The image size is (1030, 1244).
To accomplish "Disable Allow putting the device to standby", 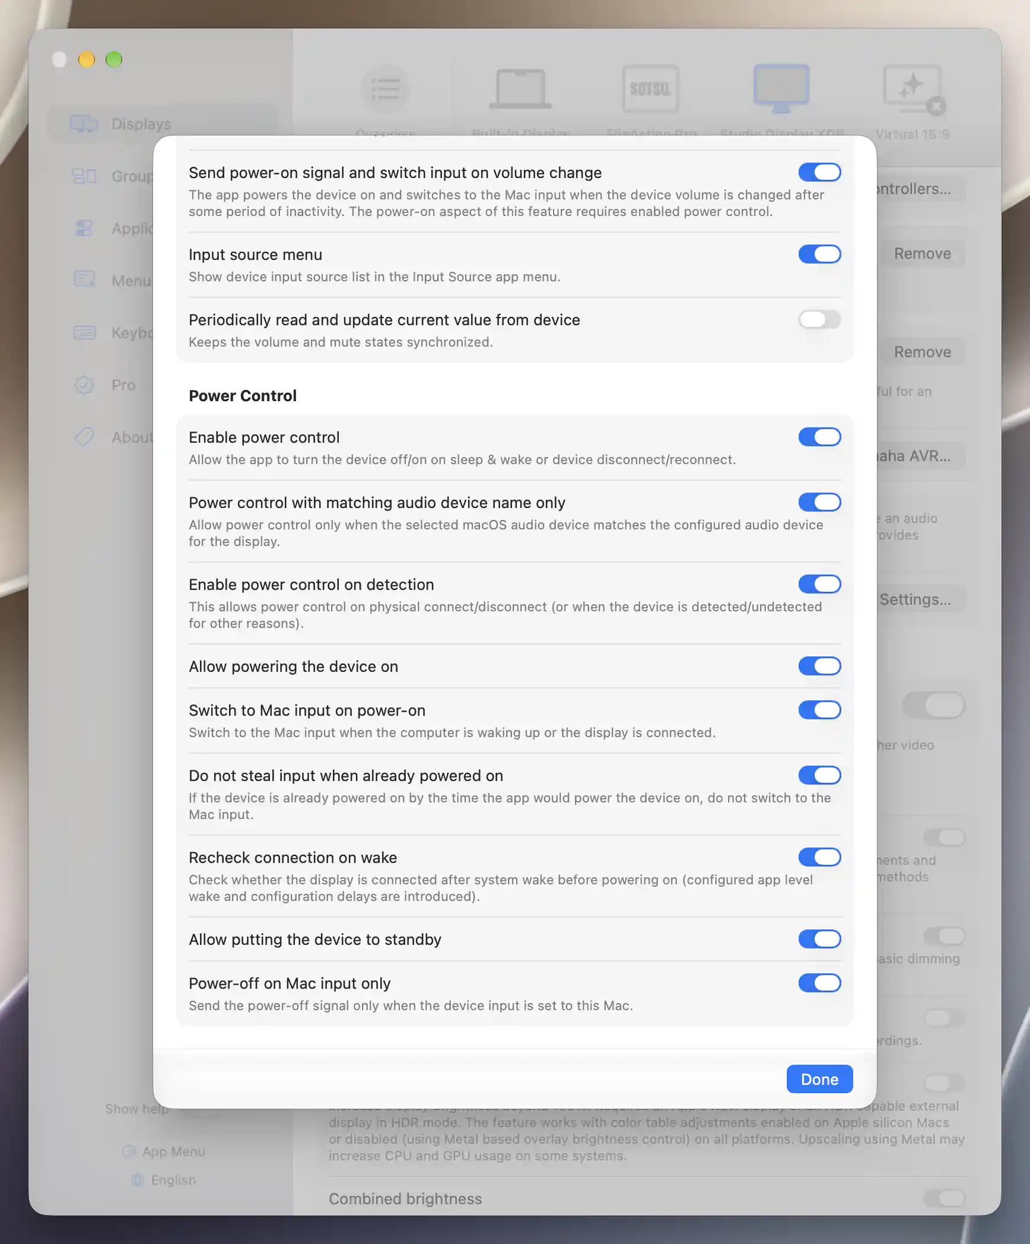I will tap(819, 940).
